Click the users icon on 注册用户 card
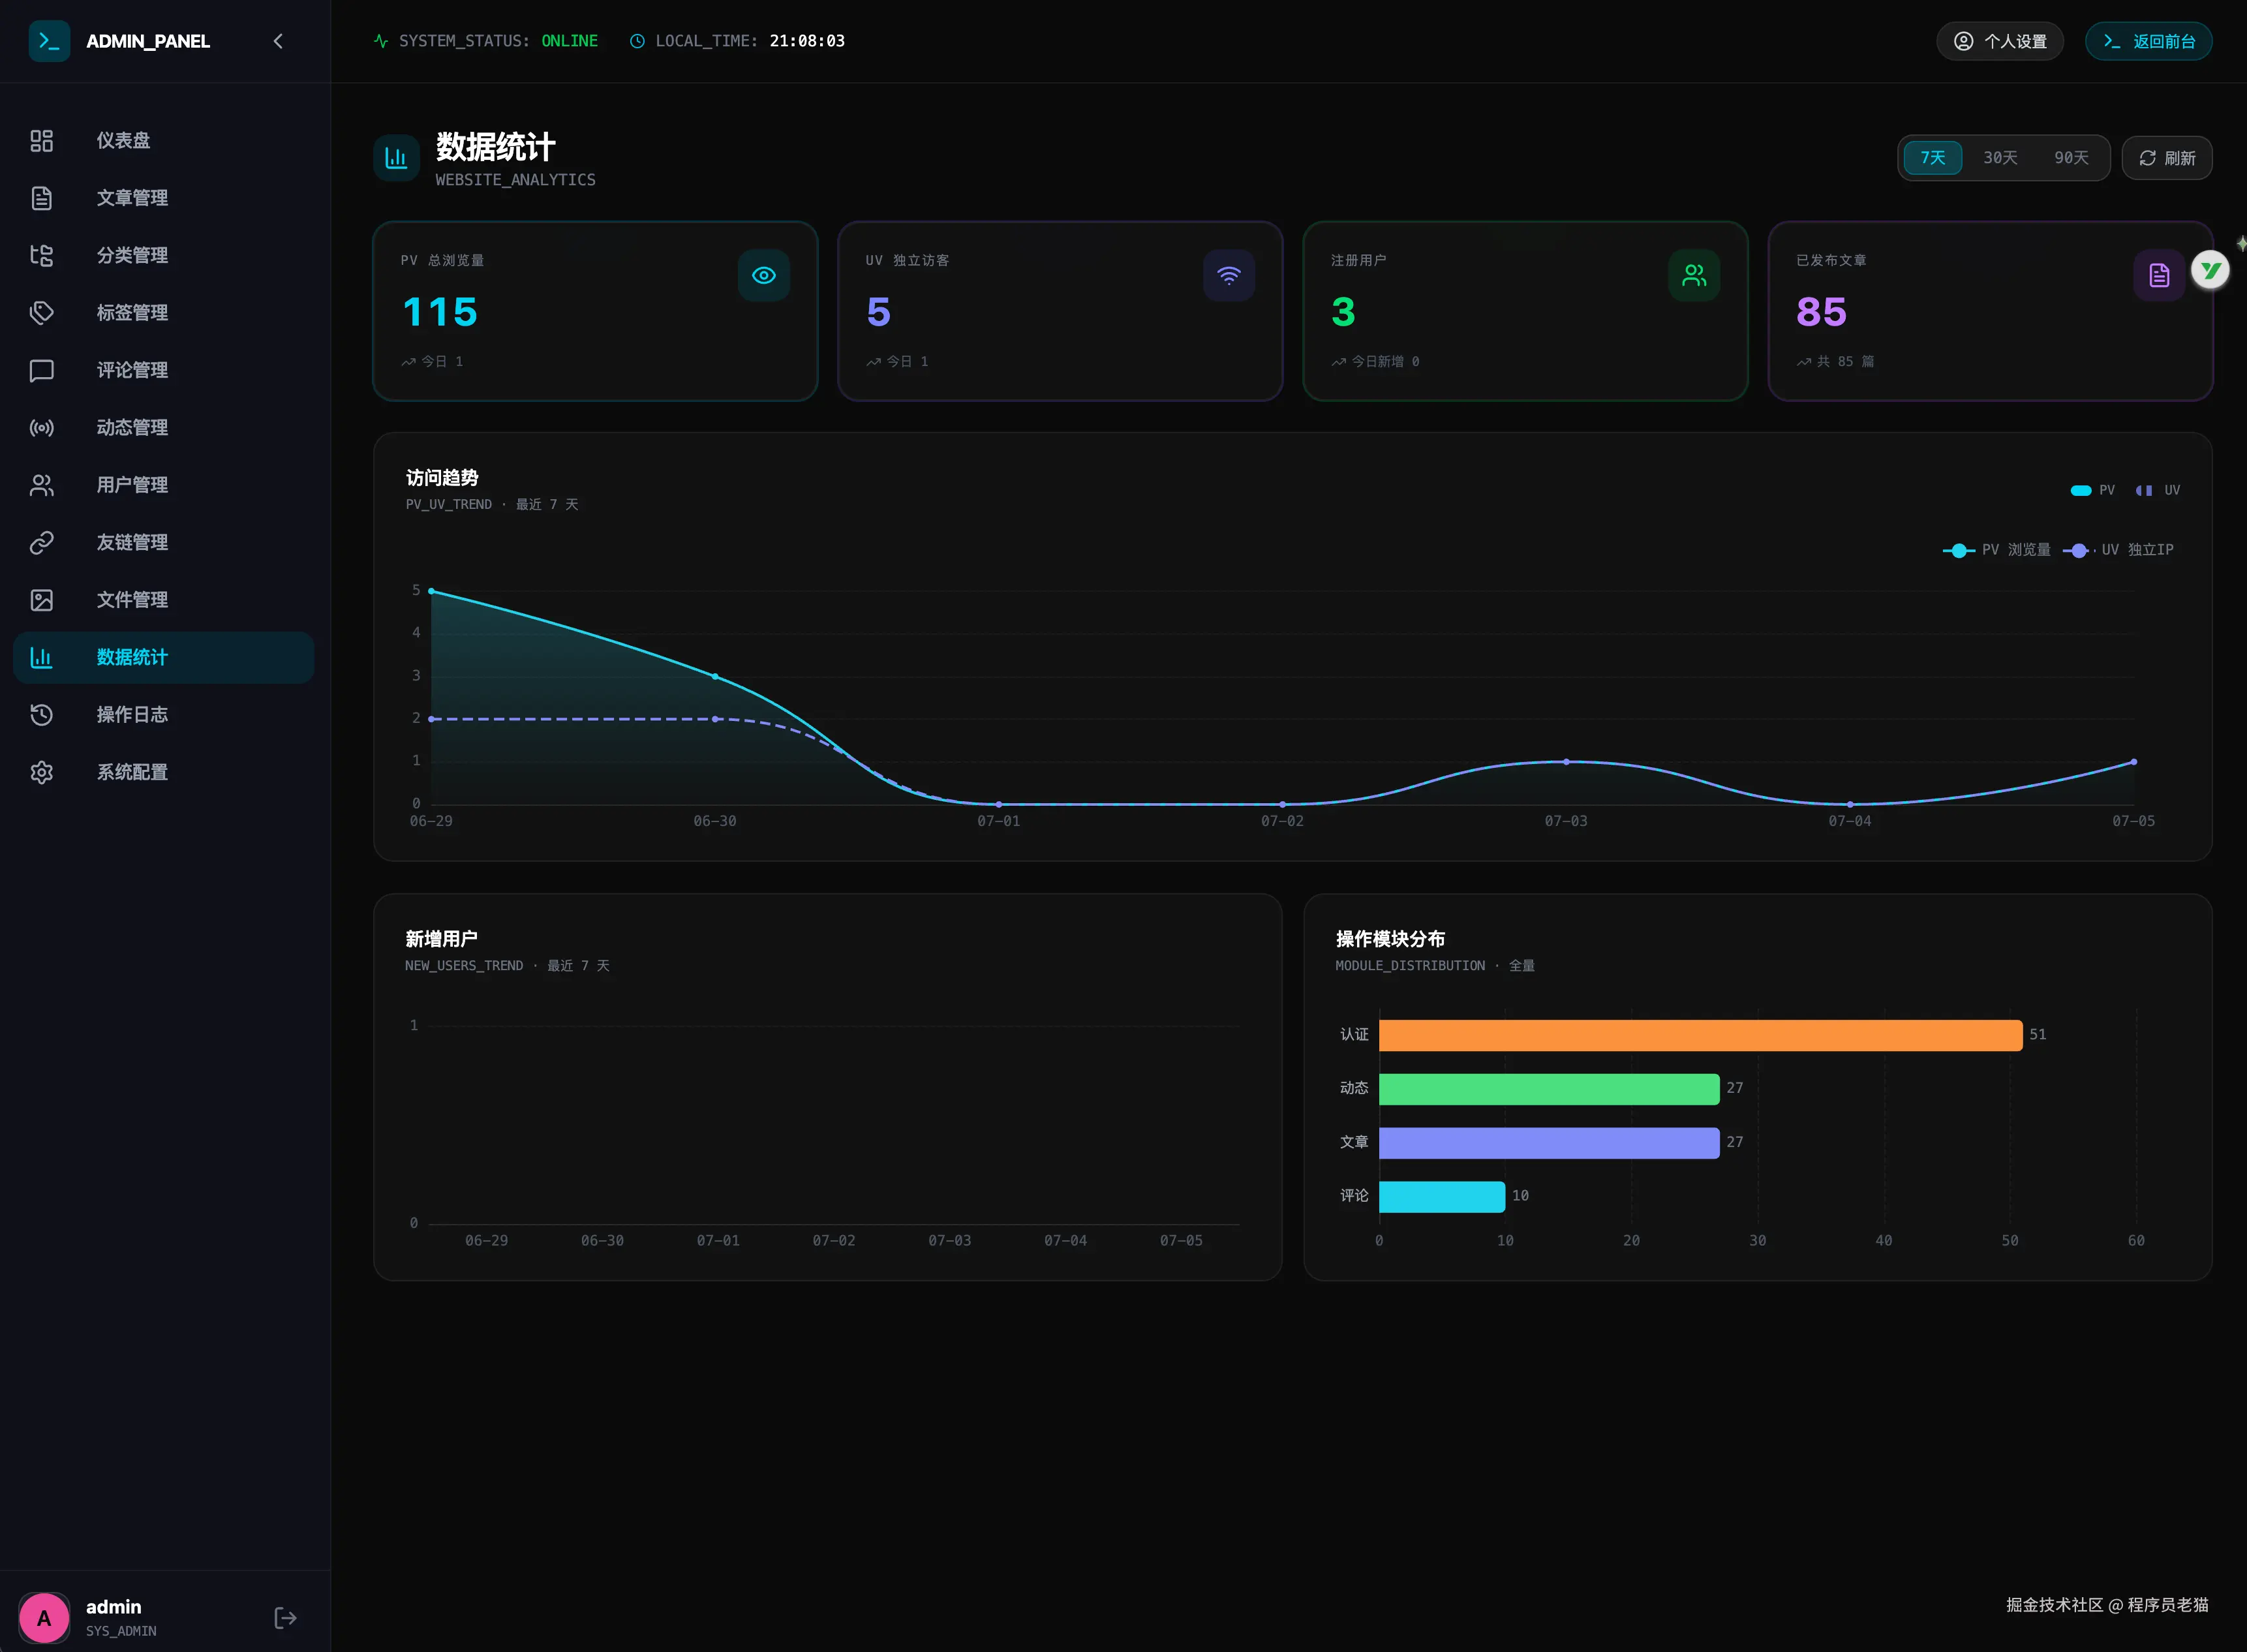Screen dimensions: 2247x1652 (x=1694, y=275)
